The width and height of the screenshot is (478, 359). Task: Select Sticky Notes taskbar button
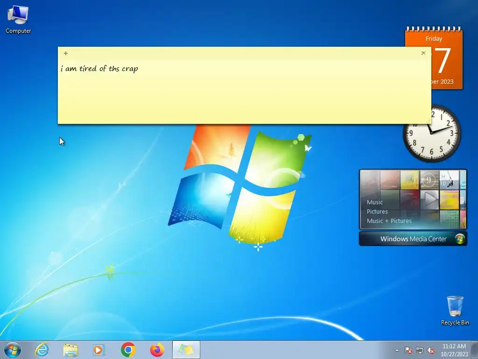coord(186,350)
